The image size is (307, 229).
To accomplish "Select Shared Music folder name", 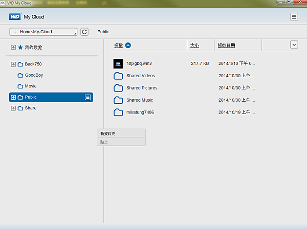I will [140, 100].
